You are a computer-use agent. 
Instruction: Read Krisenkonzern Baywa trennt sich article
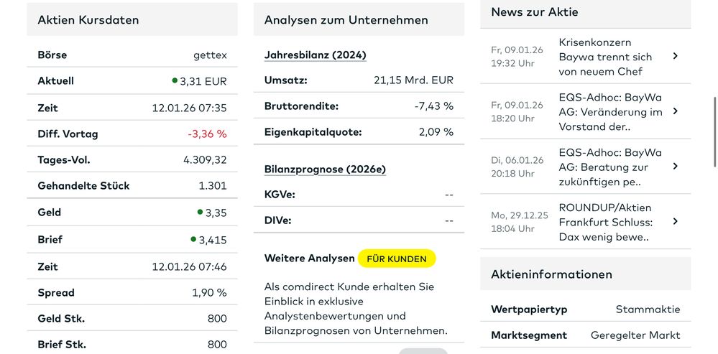tap(604, 57)
